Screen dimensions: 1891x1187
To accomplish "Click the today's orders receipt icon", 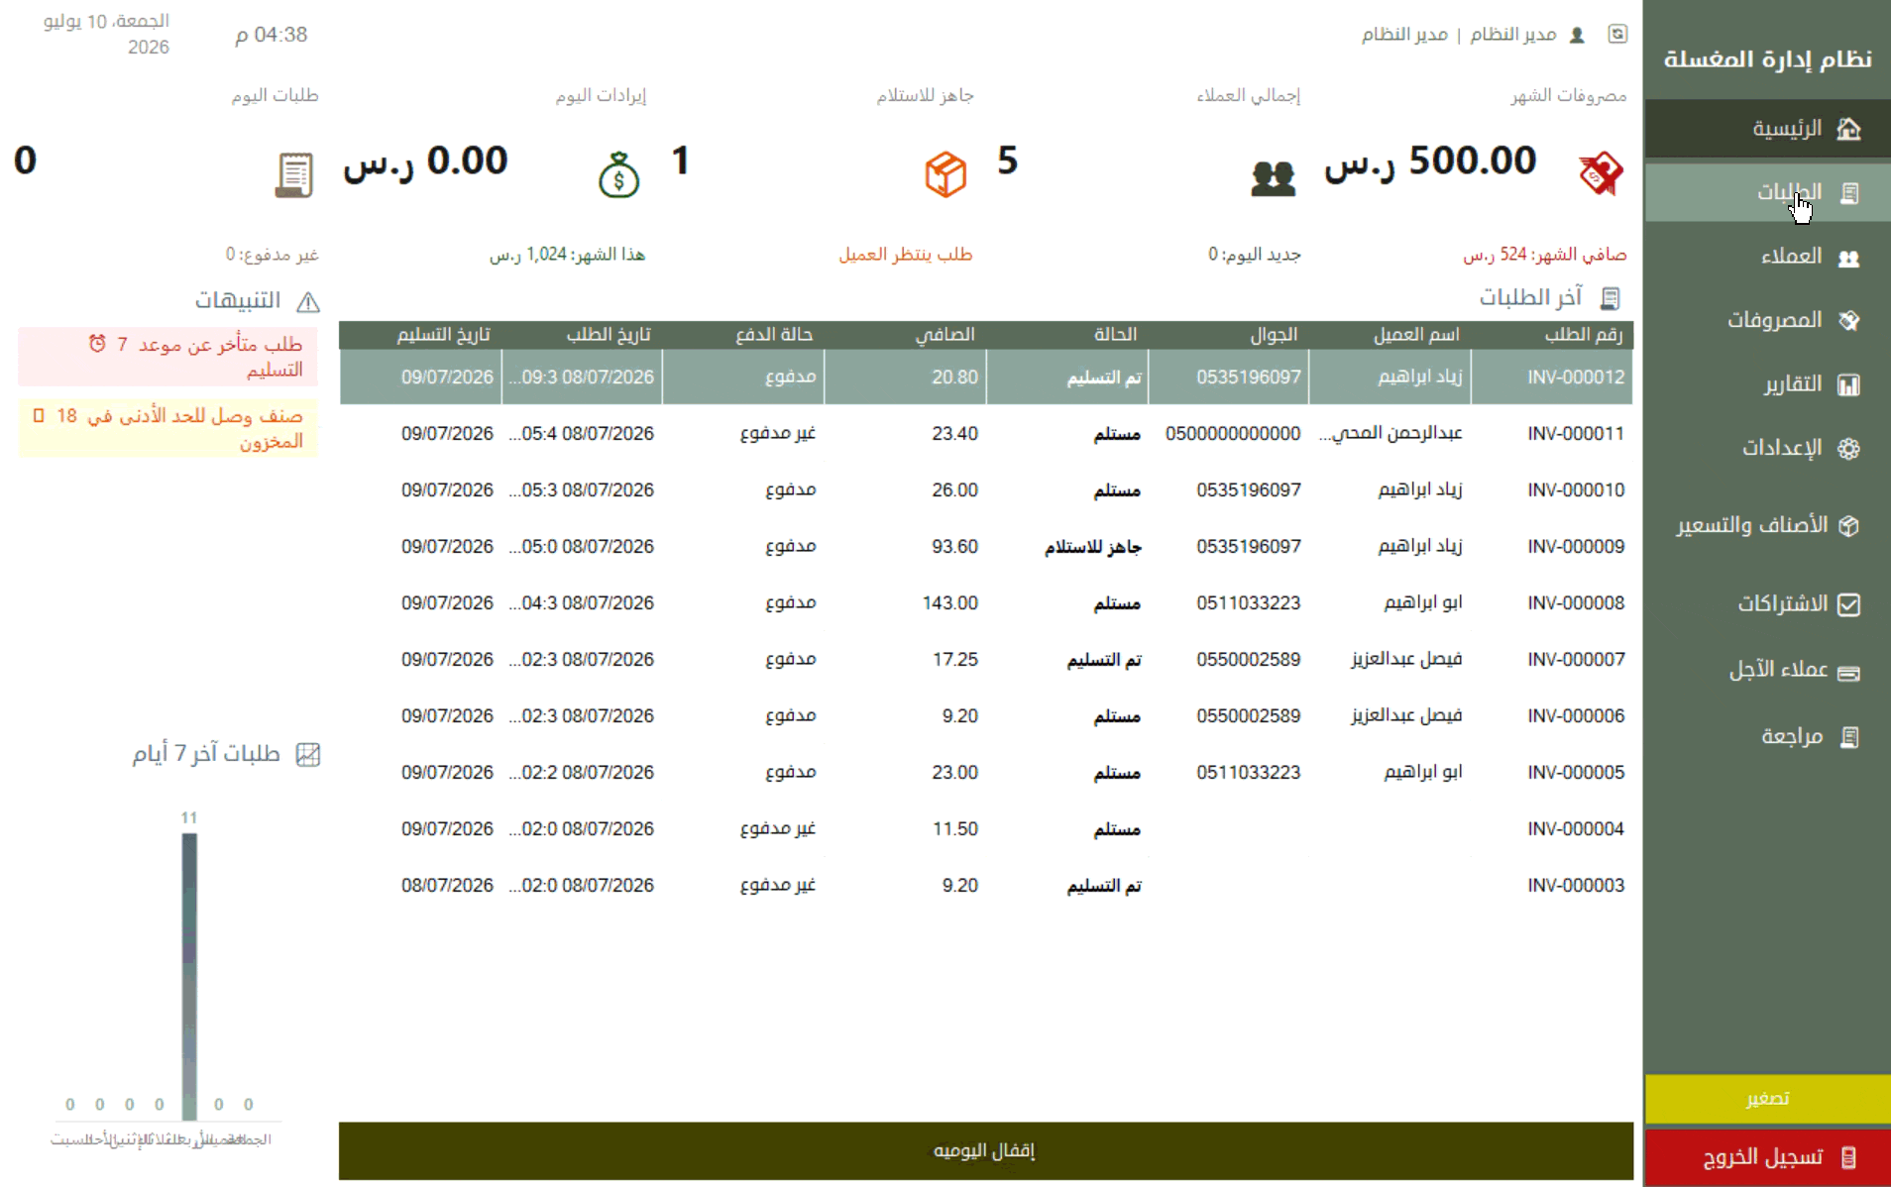I will pos(293,175).
